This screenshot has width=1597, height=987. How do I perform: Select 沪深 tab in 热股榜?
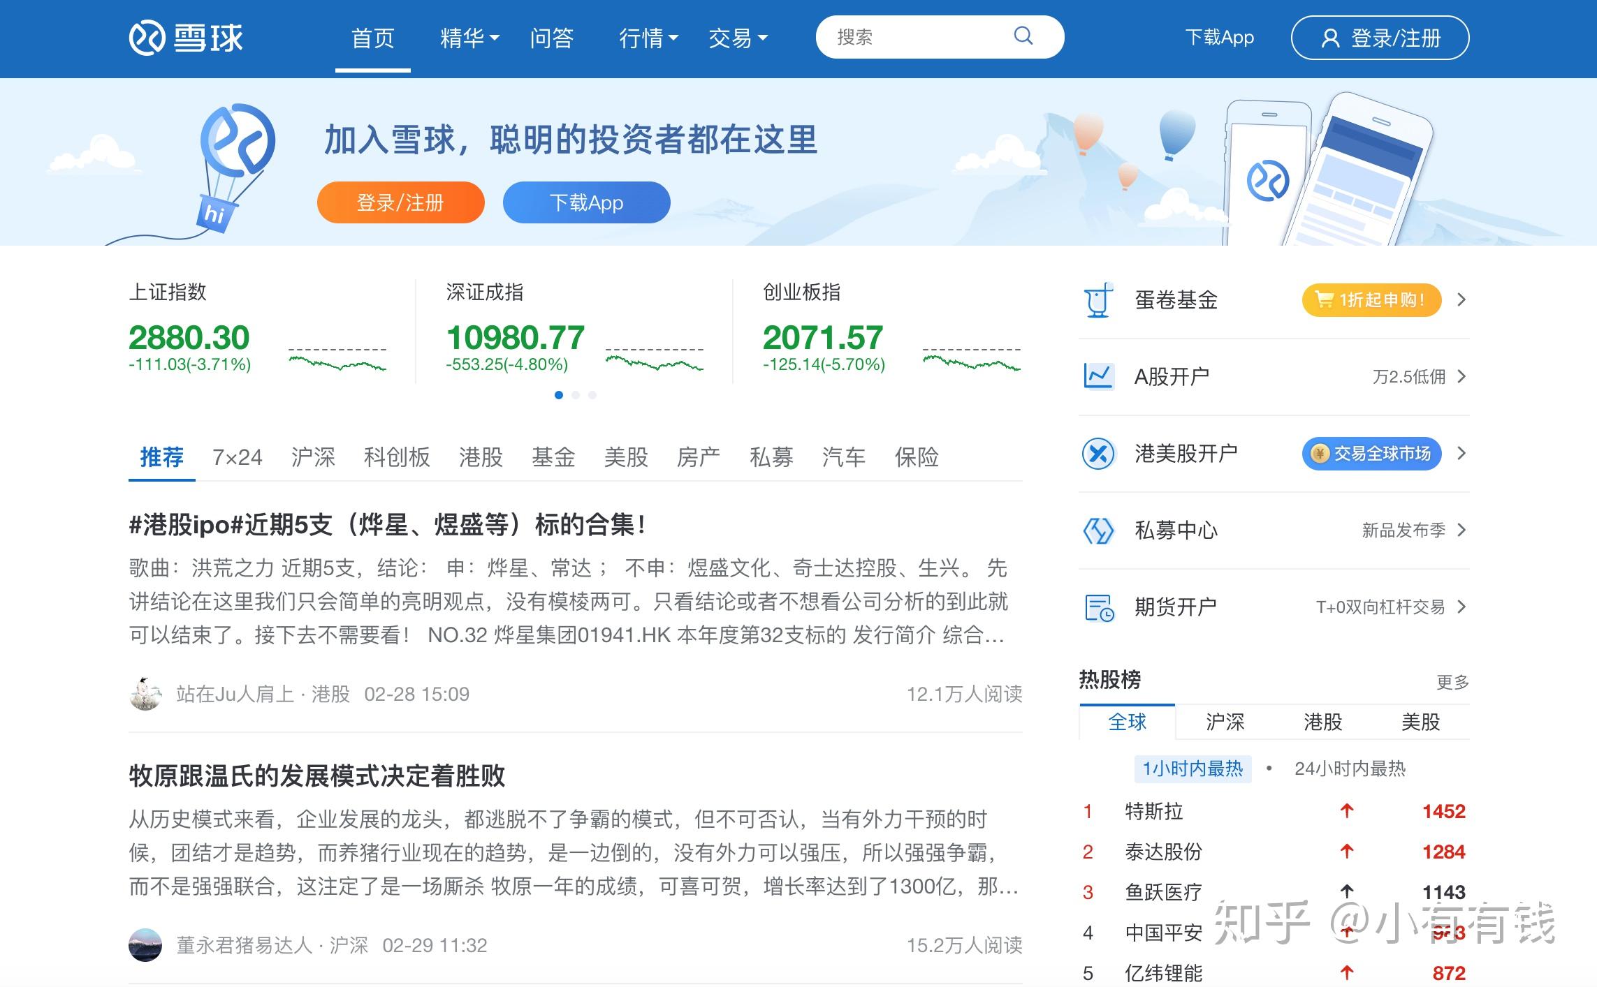[x=1225, y=722]
